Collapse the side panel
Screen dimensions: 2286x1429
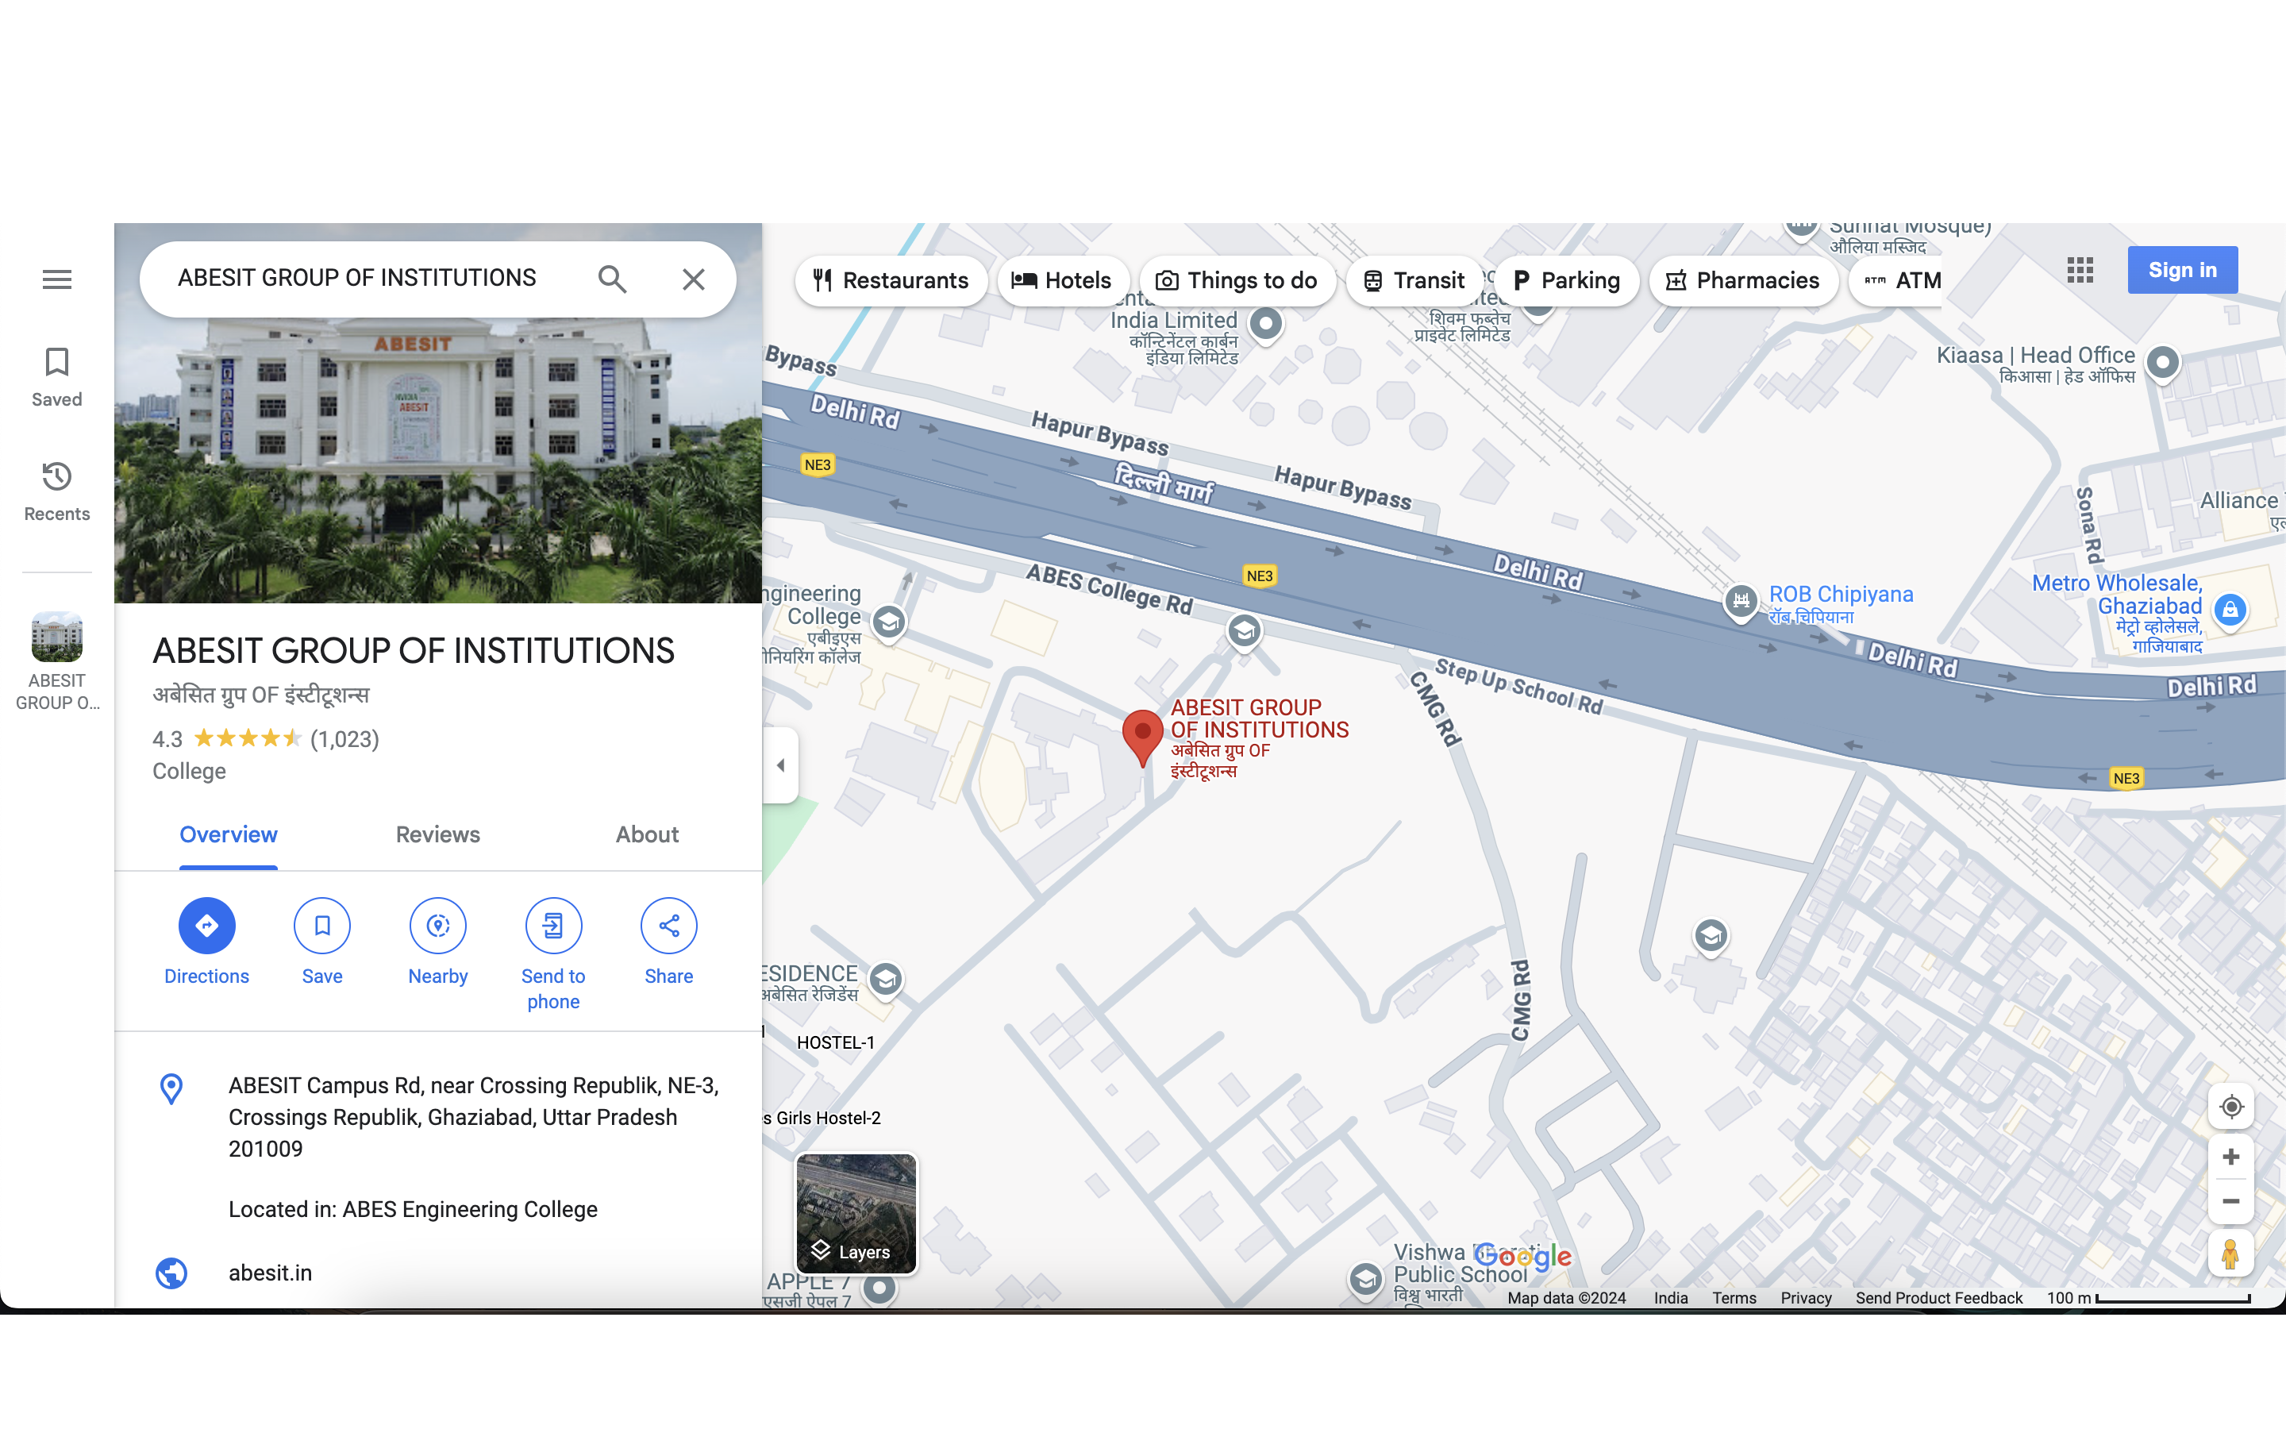pyautogui.click(x=780, y=765)
